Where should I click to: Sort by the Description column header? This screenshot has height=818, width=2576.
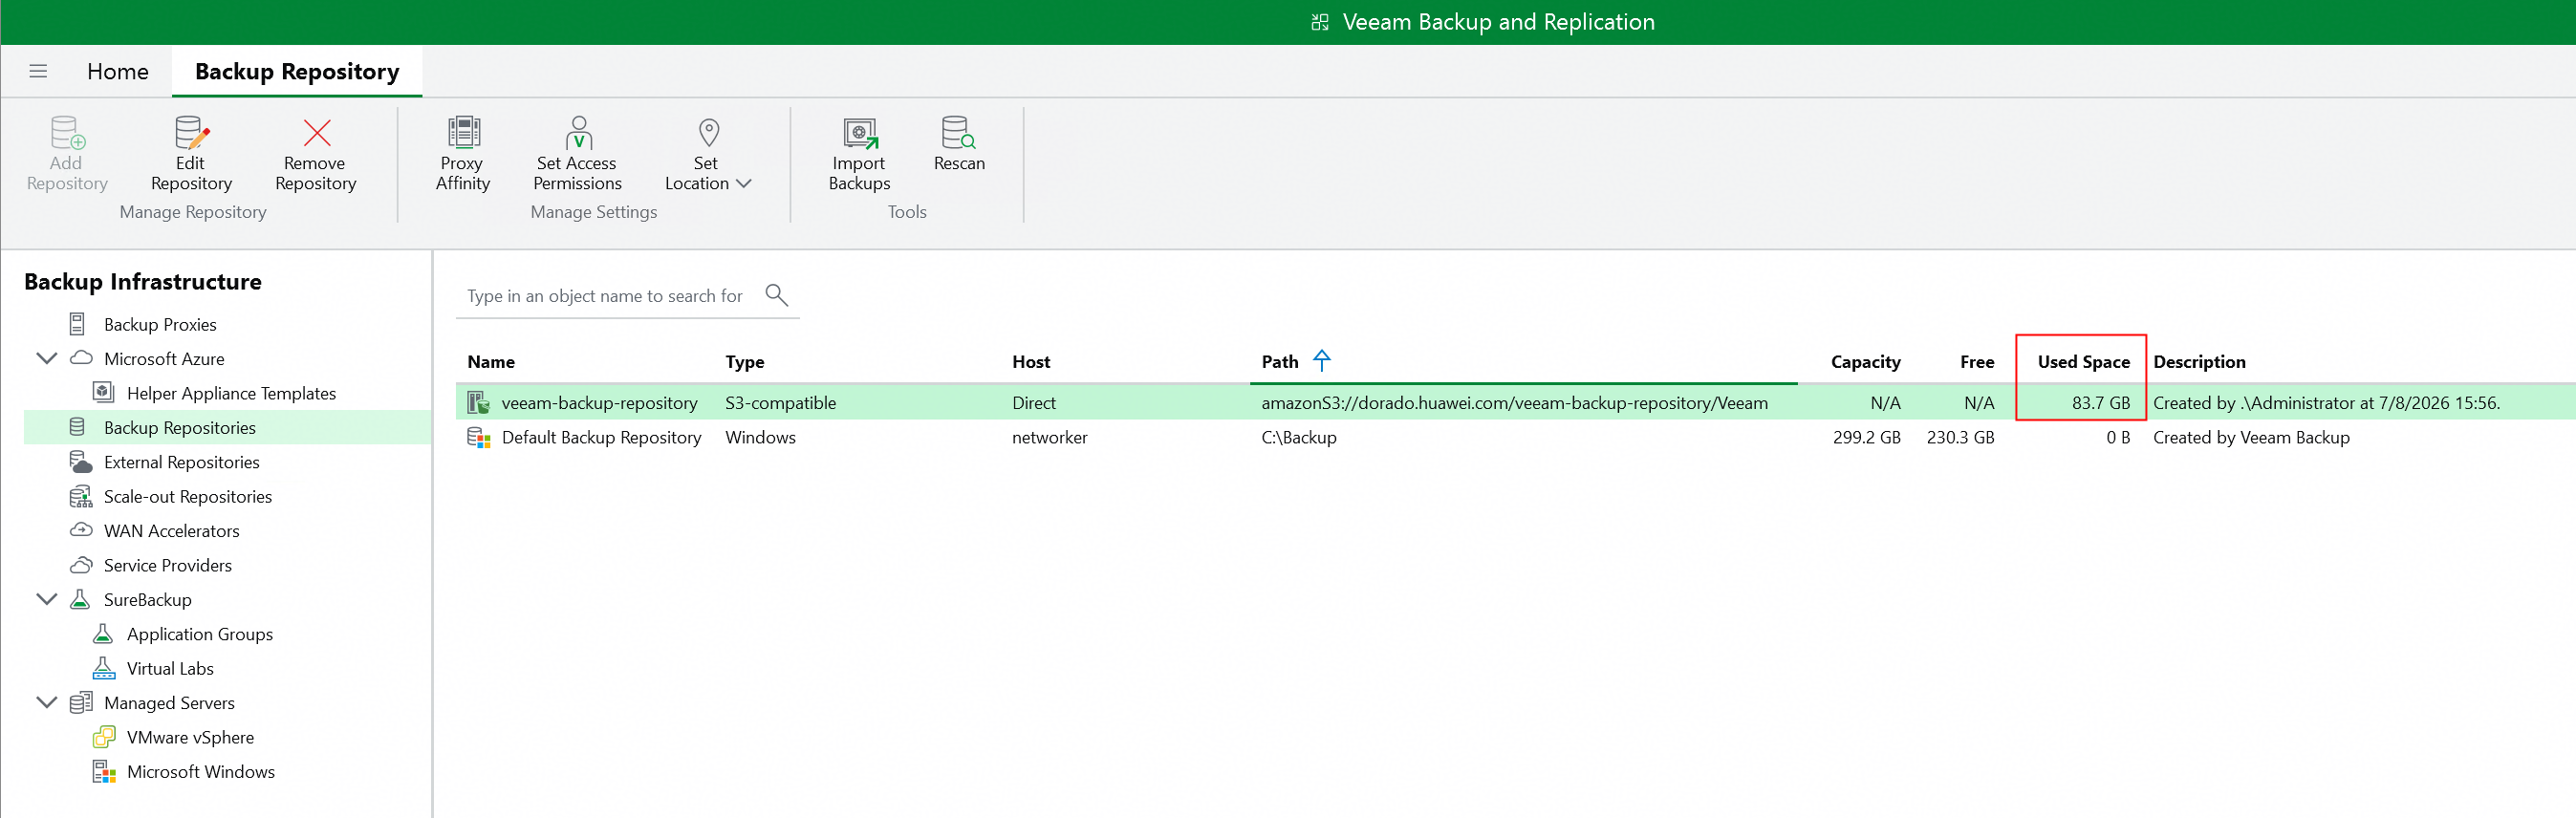2199,361
